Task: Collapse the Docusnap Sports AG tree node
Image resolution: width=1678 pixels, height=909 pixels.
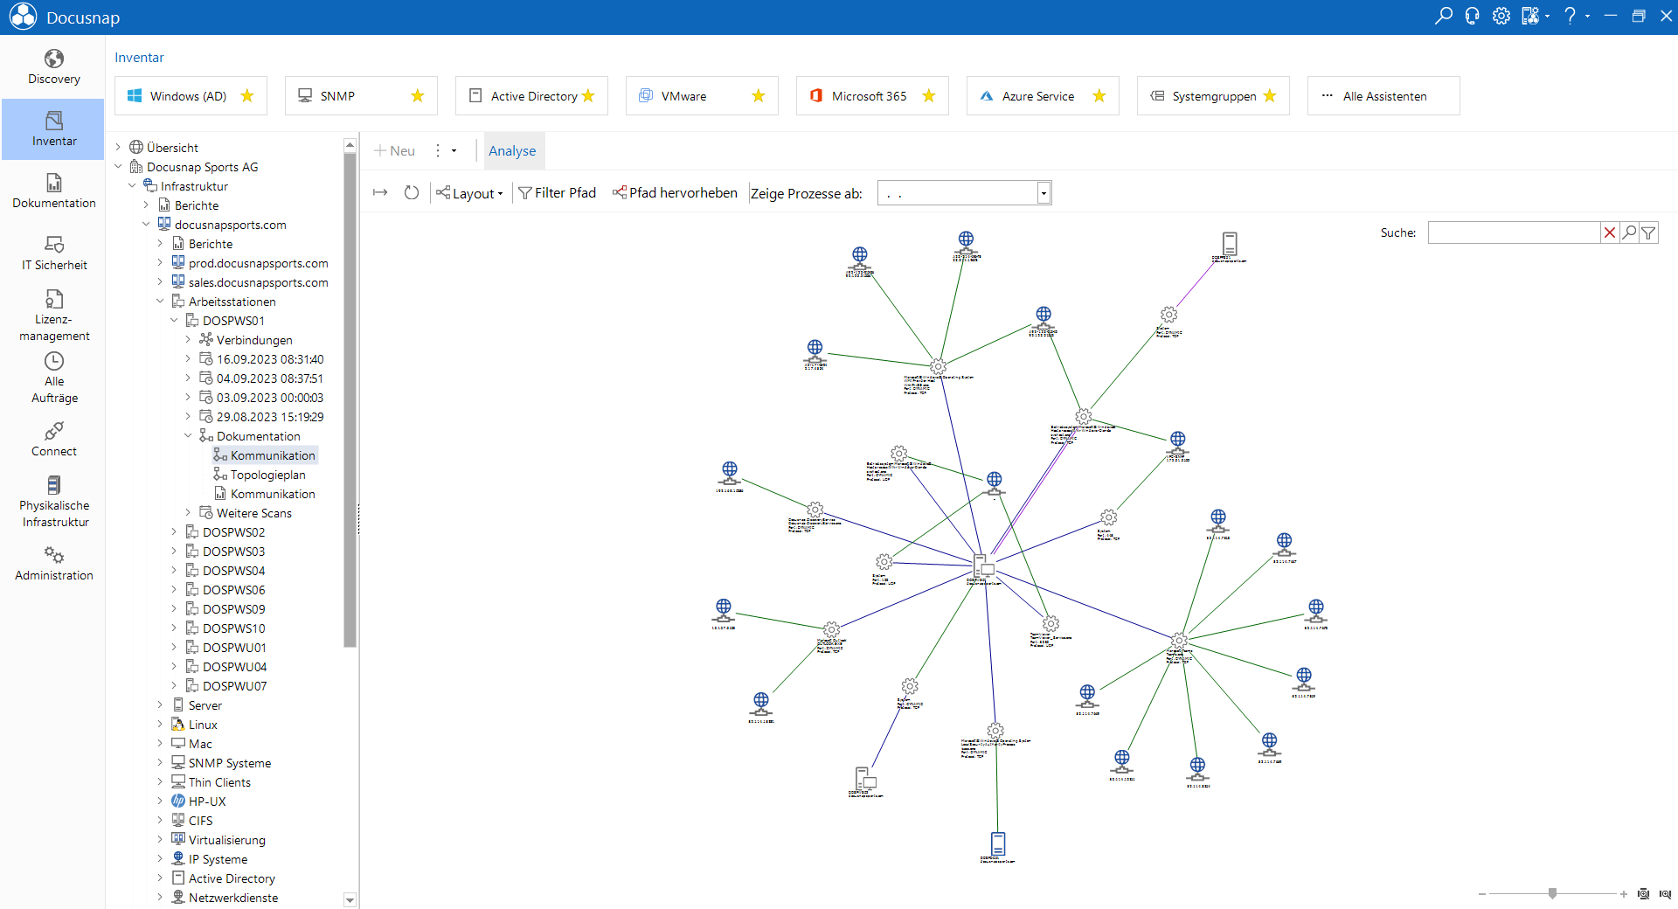Action: click(x=119, y=167)
